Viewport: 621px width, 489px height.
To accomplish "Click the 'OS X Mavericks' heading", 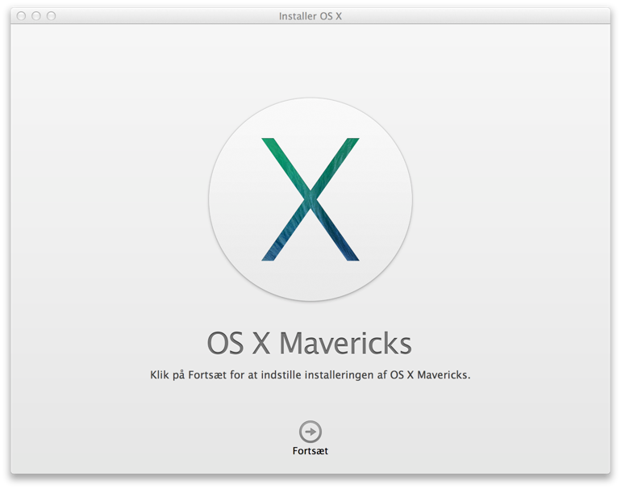I will 310,343.
